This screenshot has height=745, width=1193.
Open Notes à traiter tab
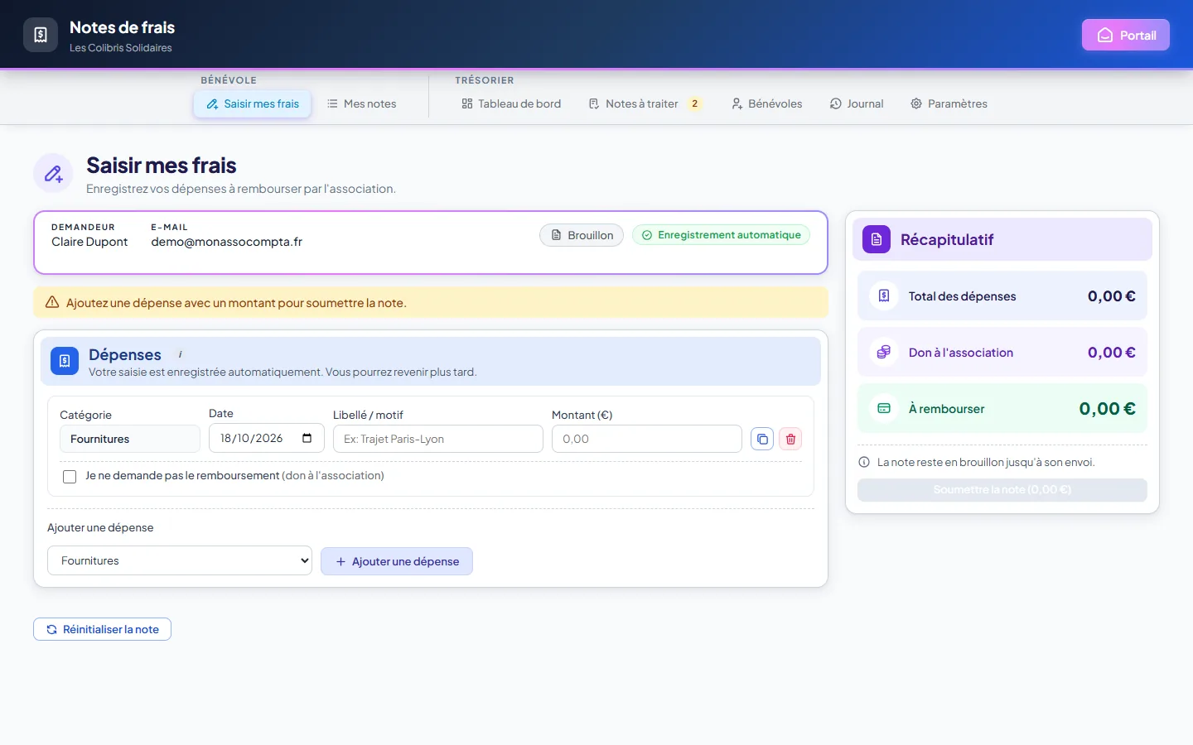(645, 103)
